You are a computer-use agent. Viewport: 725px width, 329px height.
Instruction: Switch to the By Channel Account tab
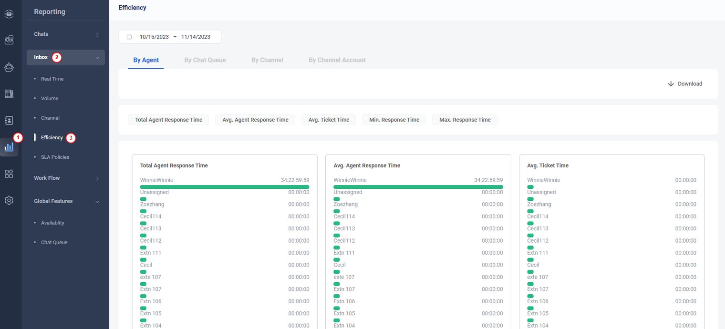pyautogui.click(x=337, y=60)
